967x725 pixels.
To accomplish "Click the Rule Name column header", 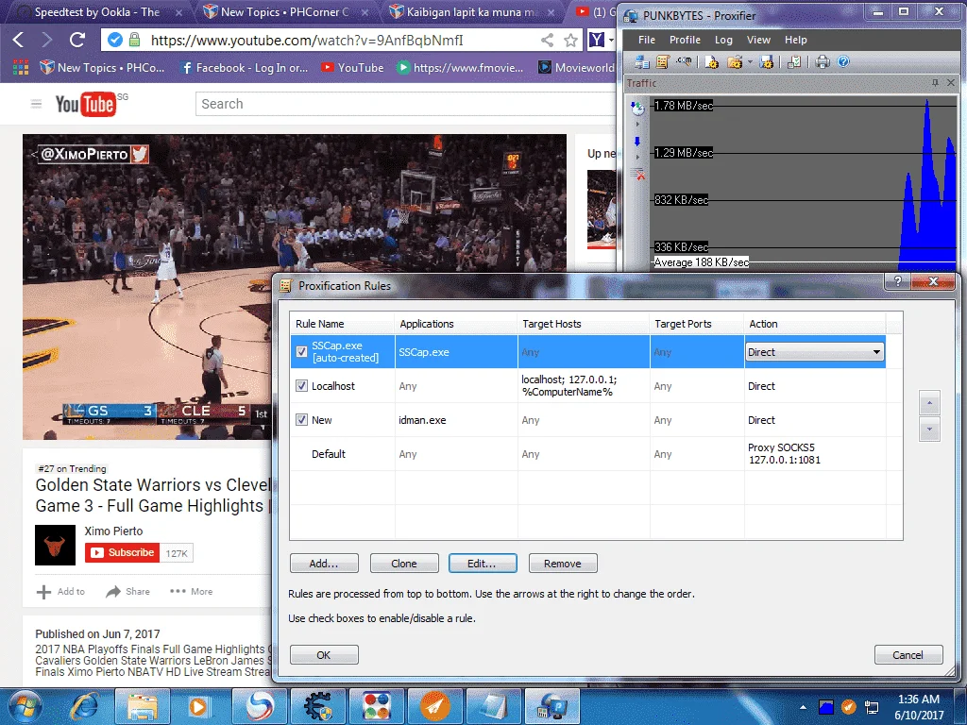I will click(x=342, y=324).
